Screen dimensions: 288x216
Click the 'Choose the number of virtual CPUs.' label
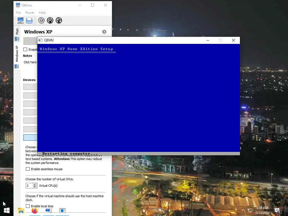pos(49,179)
